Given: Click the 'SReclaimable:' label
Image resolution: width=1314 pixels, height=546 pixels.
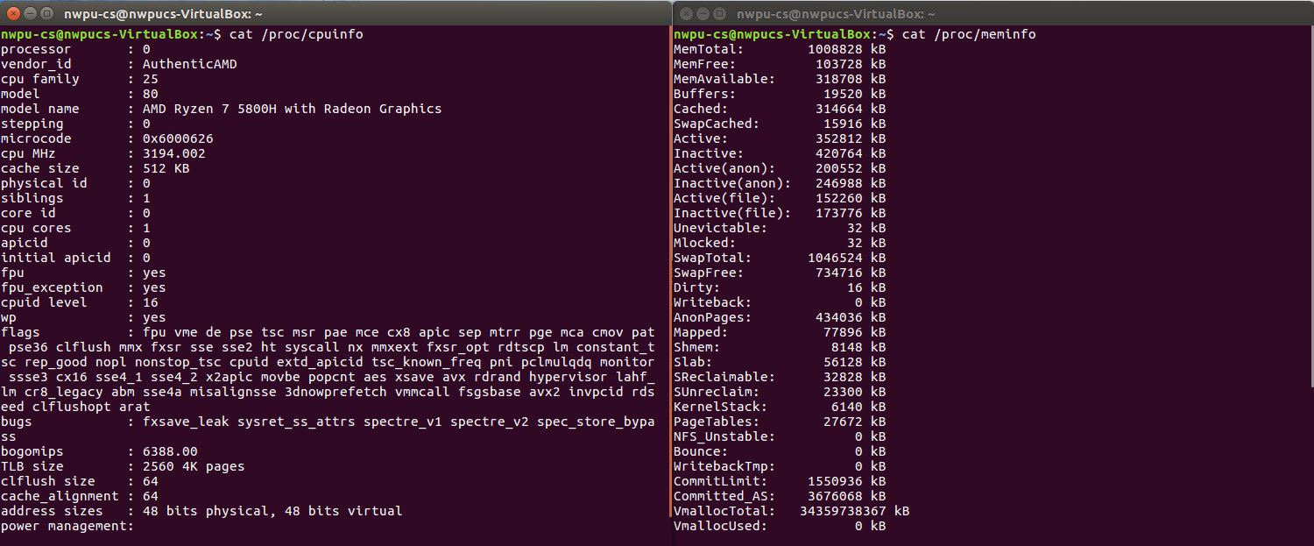Looking at the screenshot, I should 724,377.
